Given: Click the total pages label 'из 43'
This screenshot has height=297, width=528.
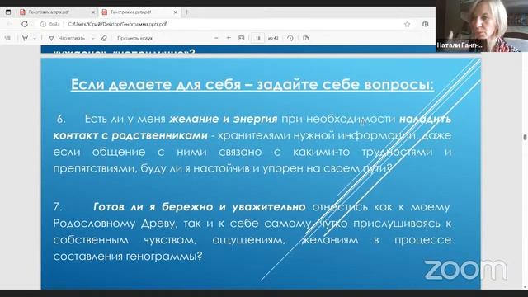Looking at the screenshot, I should click(x=273, y=39).
